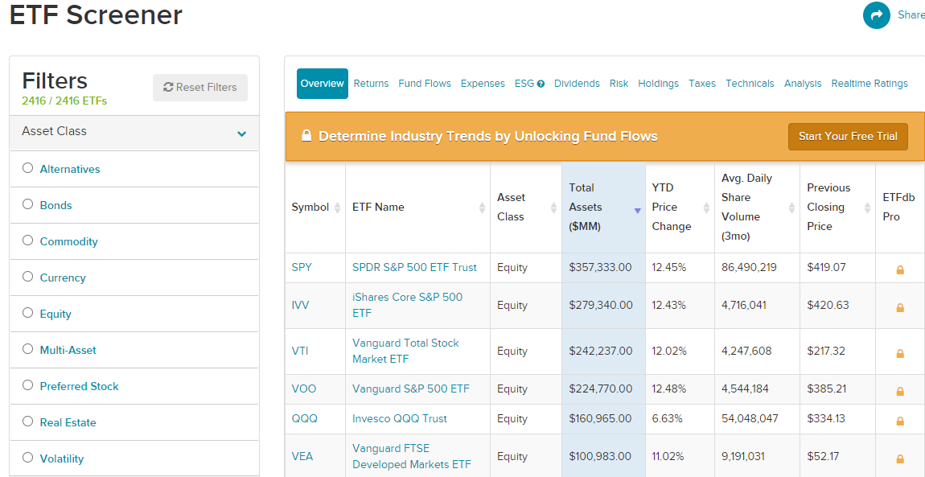
Task: Click the $357,333.00 total assets cell
Action: [603, 267]
